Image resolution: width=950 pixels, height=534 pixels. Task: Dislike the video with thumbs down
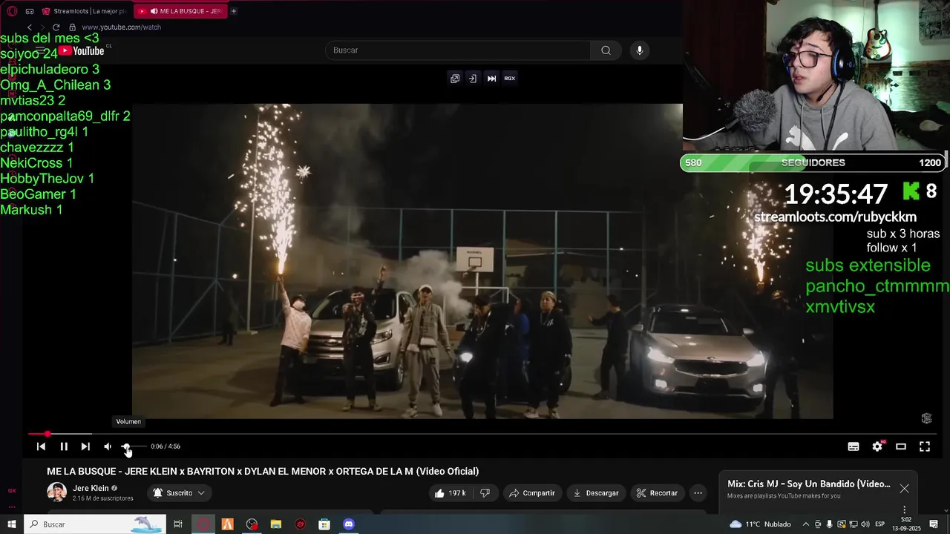pyautogui.click(x=485, y=493)
